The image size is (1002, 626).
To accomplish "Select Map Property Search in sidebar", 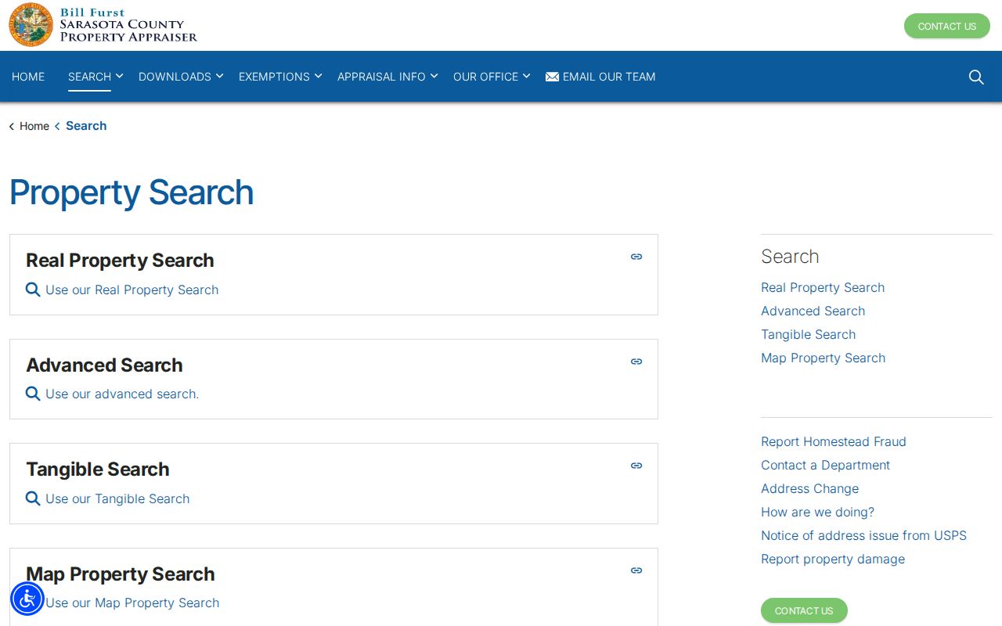I will pos(823,358).
